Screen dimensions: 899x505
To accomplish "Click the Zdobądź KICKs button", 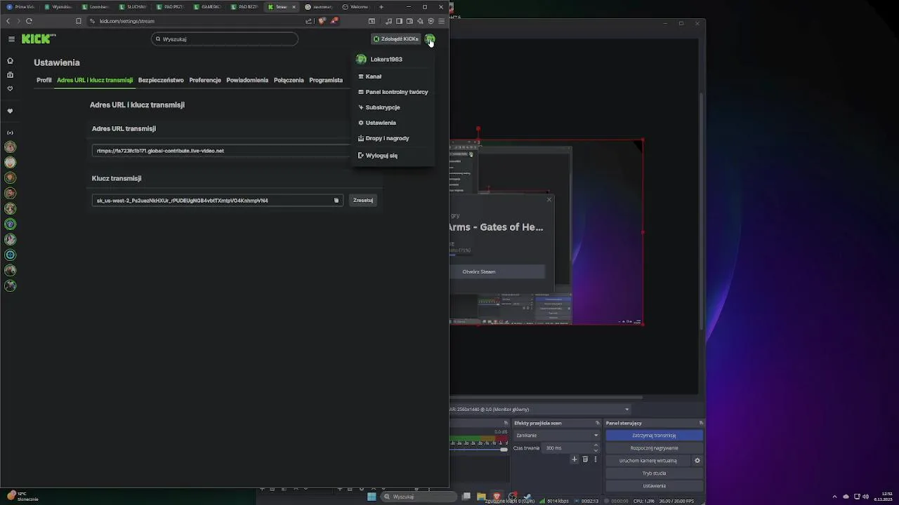I will tap(396, 39).
